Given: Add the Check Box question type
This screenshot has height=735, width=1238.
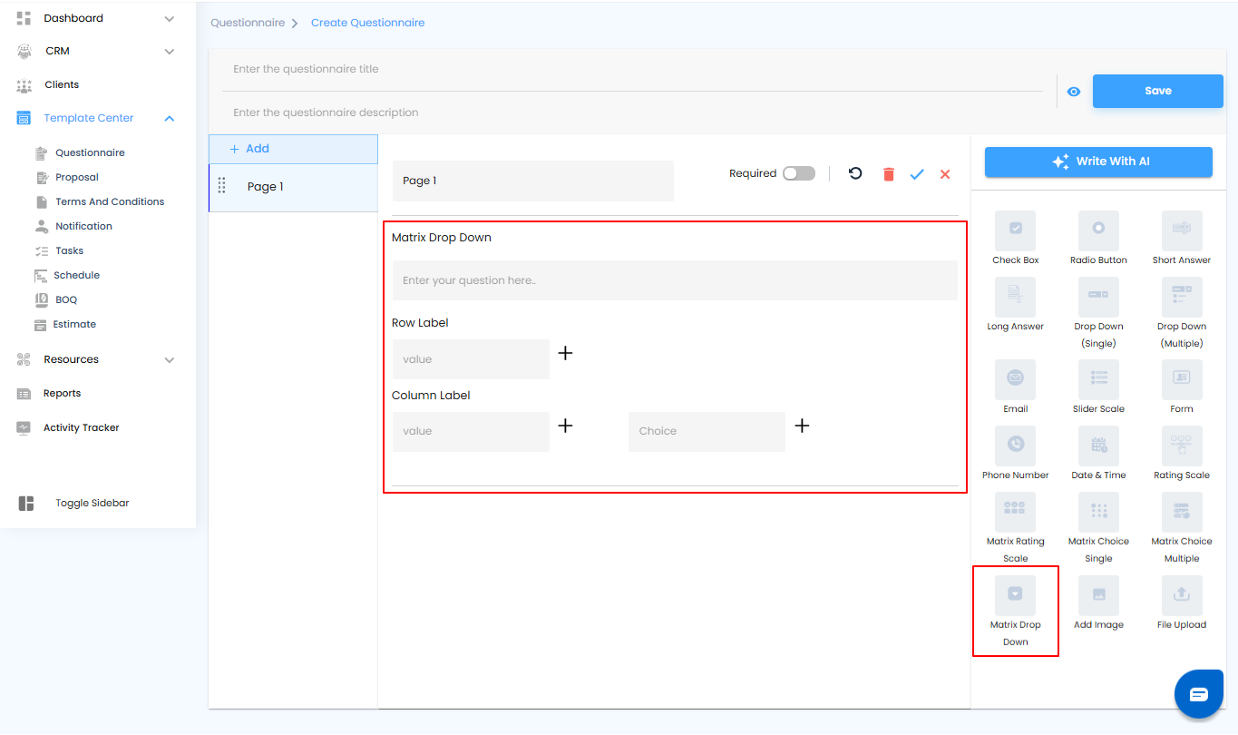Looking at the screenshot, I should pos(1015,230).
